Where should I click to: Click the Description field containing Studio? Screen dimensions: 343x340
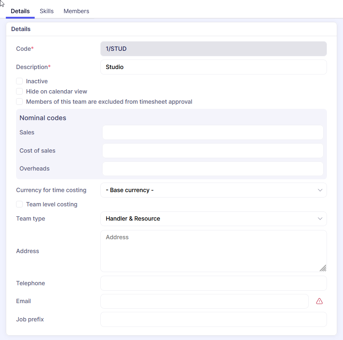[x=213, y=67]
